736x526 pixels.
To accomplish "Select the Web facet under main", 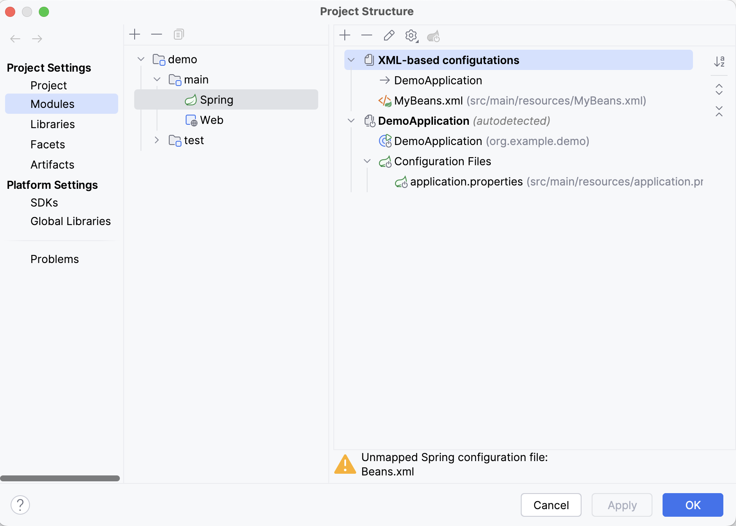I will pyautogui.click(x=211, y=120).
